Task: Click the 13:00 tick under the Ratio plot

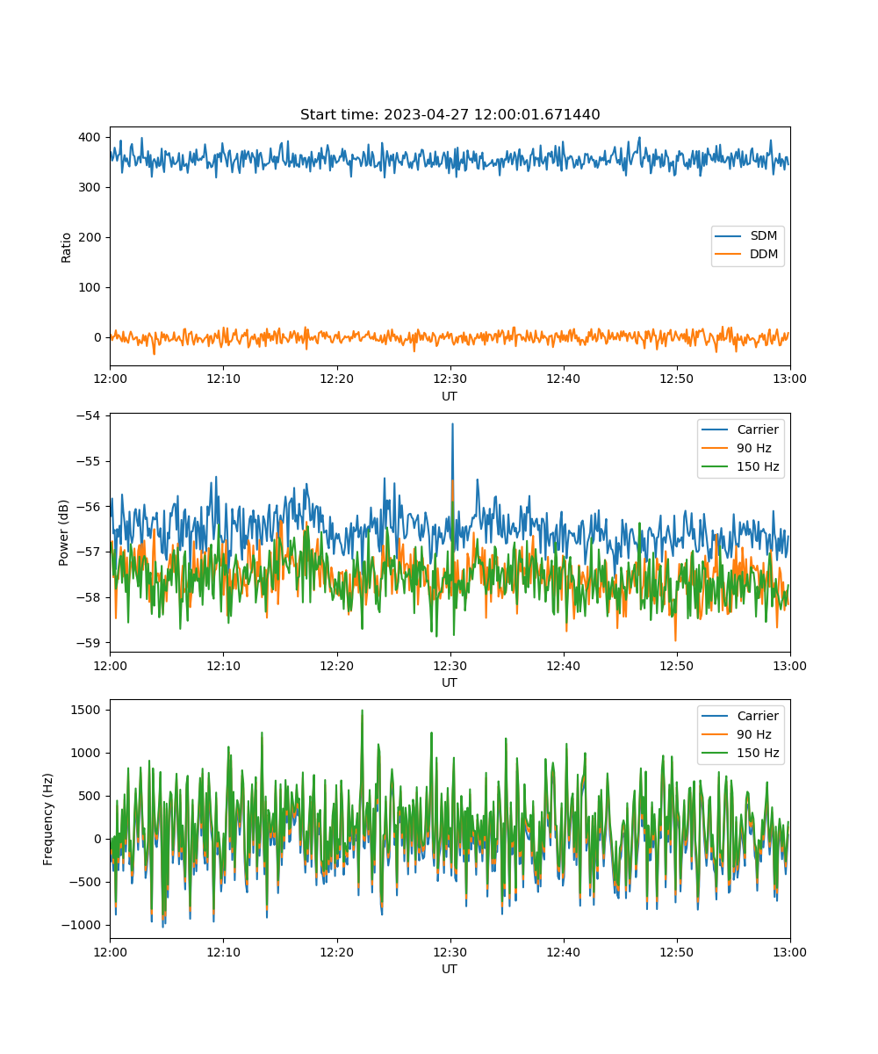Action: coord(790,379)
